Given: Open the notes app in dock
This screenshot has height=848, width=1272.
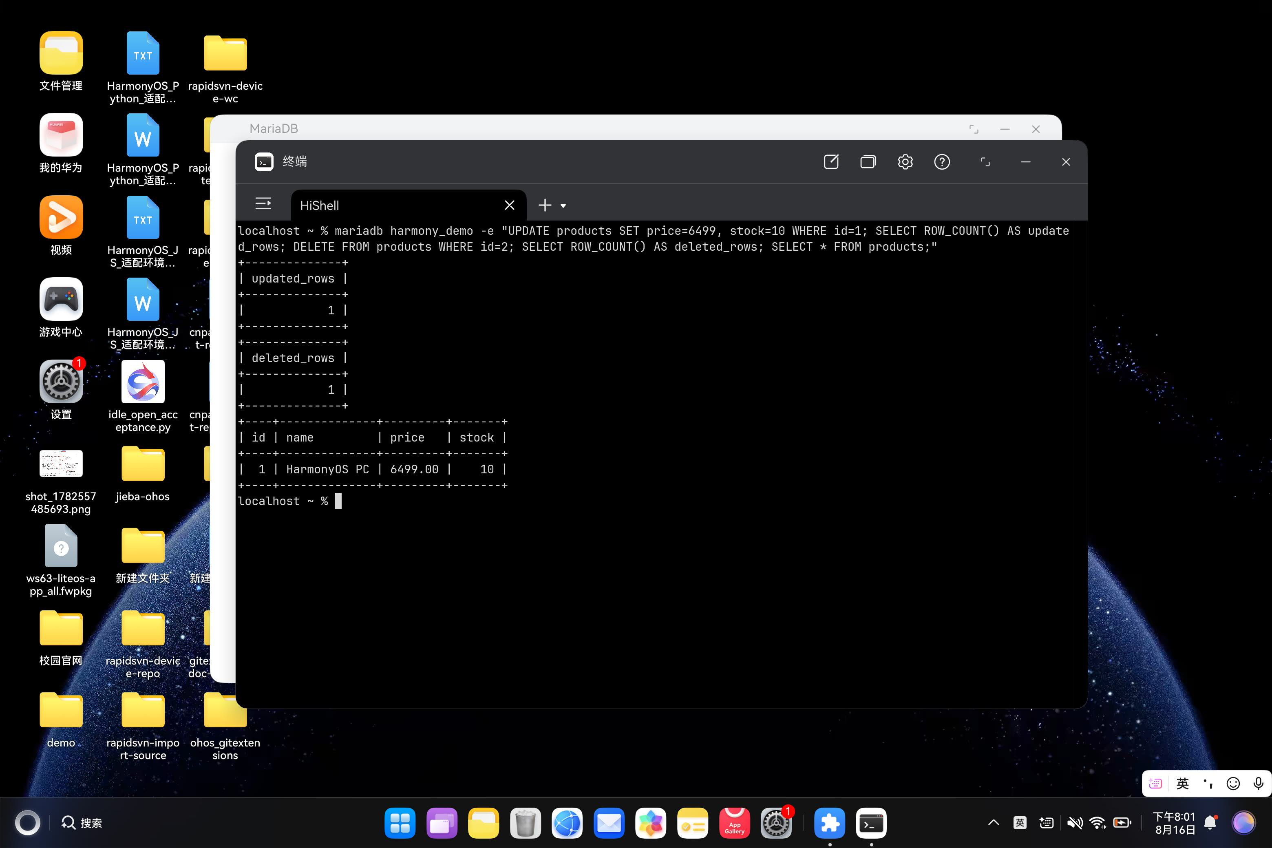Looking at the screenshot, I should (x=692, y=823).
